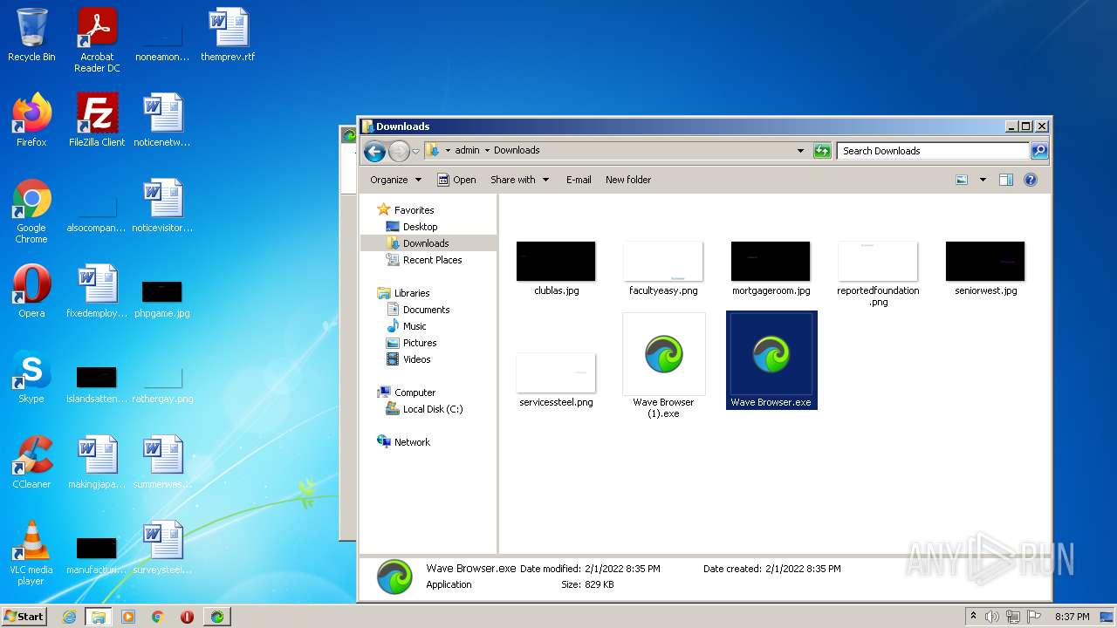
Task: Click the Wave Browser taskbar icon
Action: [x=216, y=617]
